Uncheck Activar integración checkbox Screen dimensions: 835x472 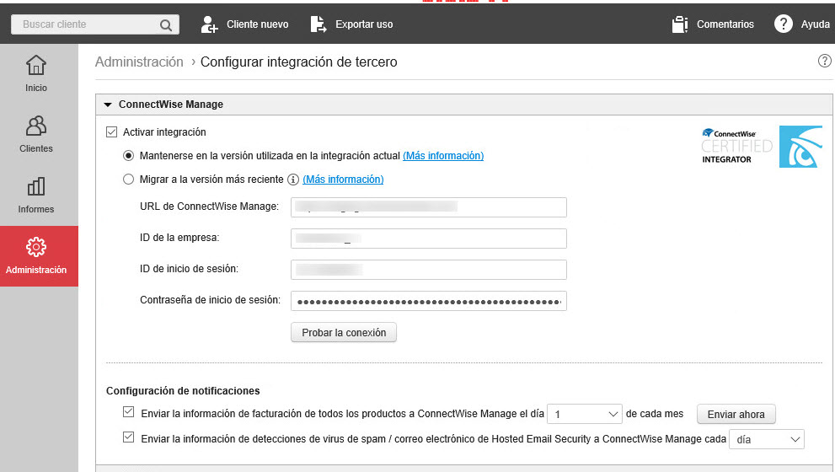[x=111, y=132]
